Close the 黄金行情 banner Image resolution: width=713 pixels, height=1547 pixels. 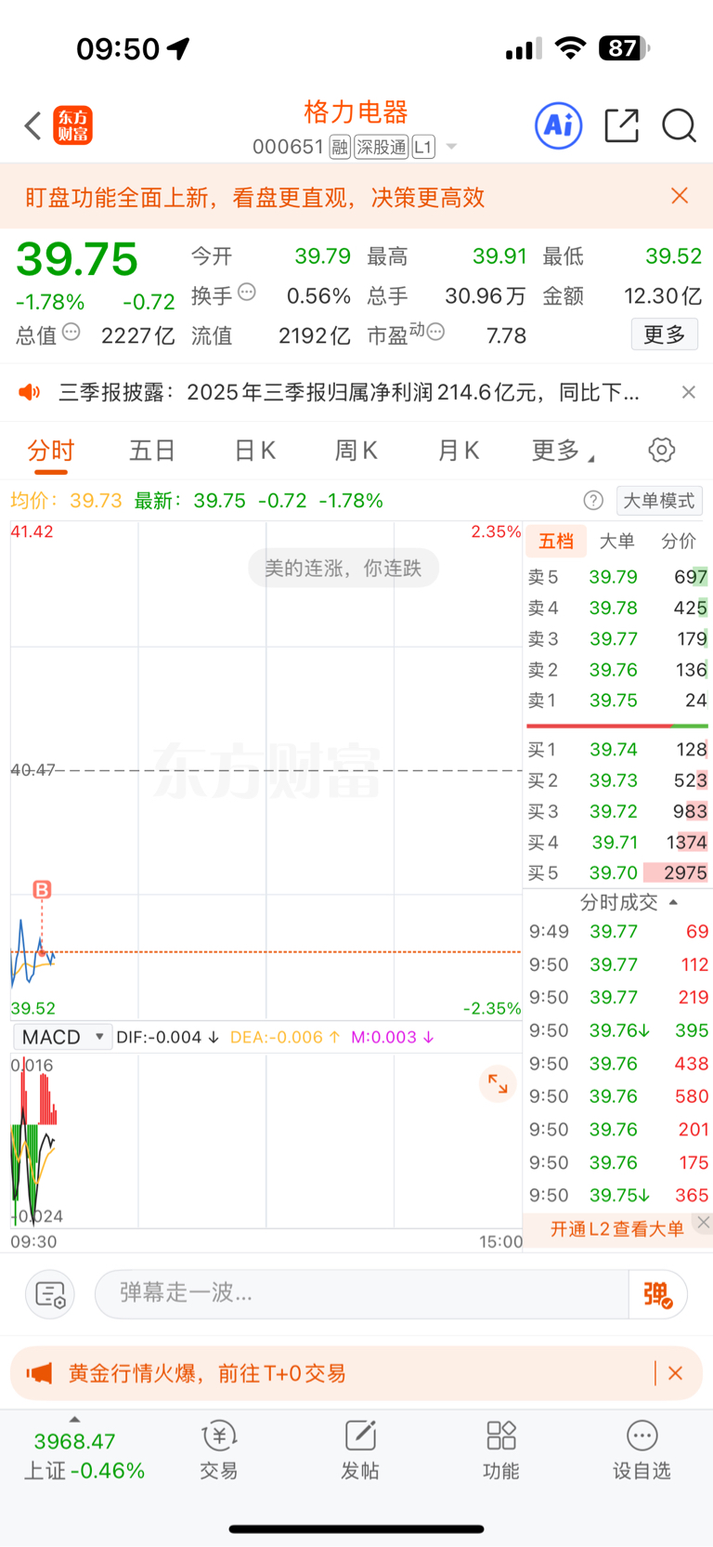(676, 1373)
